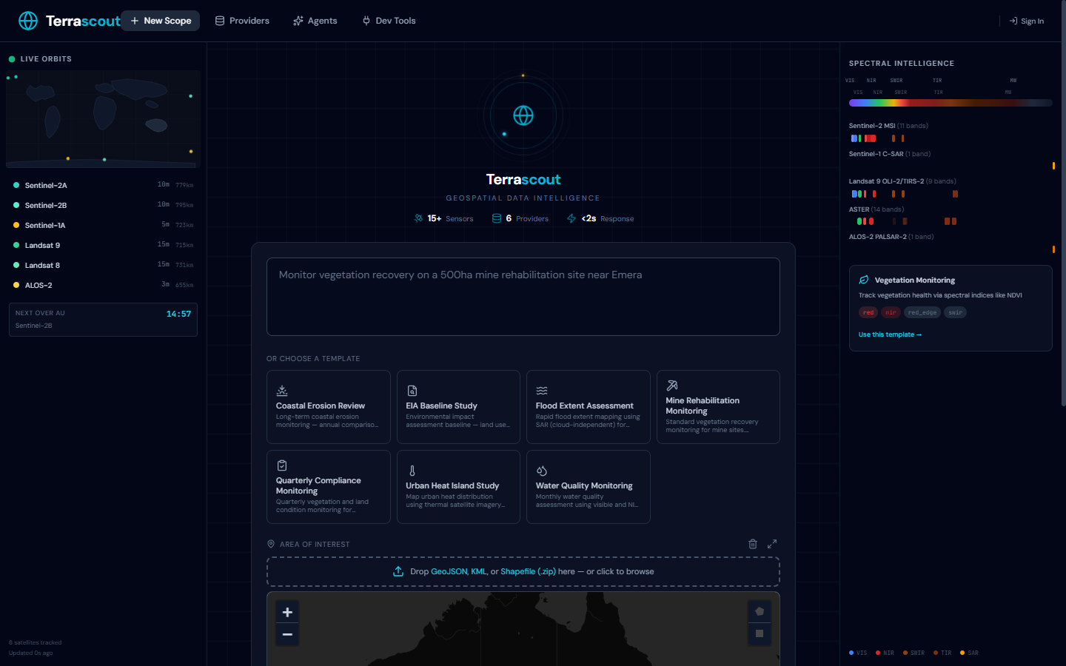Open the Agents menu
Viewport: 1066px width, 666px height.
[x=315, y=21]
